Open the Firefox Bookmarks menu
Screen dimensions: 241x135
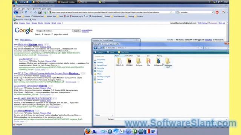[x=37, y=9]
